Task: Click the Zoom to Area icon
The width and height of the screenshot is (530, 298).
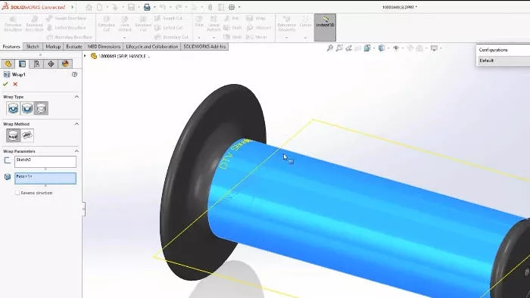Action: [339, 48]
